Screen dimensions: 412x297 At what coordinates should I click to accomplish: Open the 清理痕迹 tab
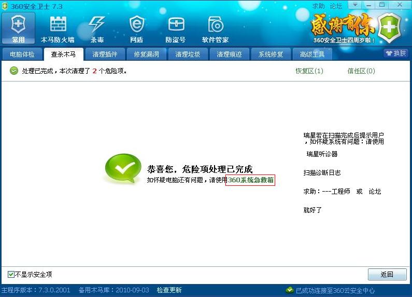click(x=230, y=55)
